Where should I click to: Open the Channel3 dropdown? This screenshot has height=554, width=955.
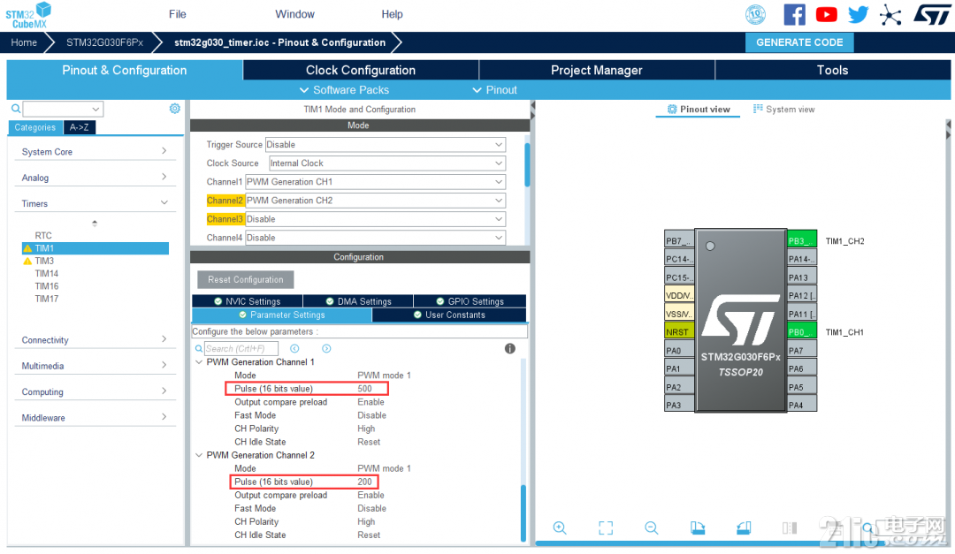pyautogui.click(x=375, y=219)
